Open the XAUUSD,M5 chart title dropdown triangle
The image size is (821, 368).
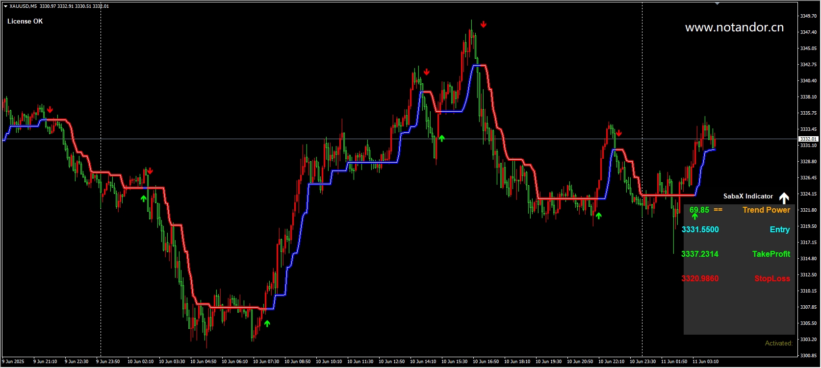(x=5, y=6)
